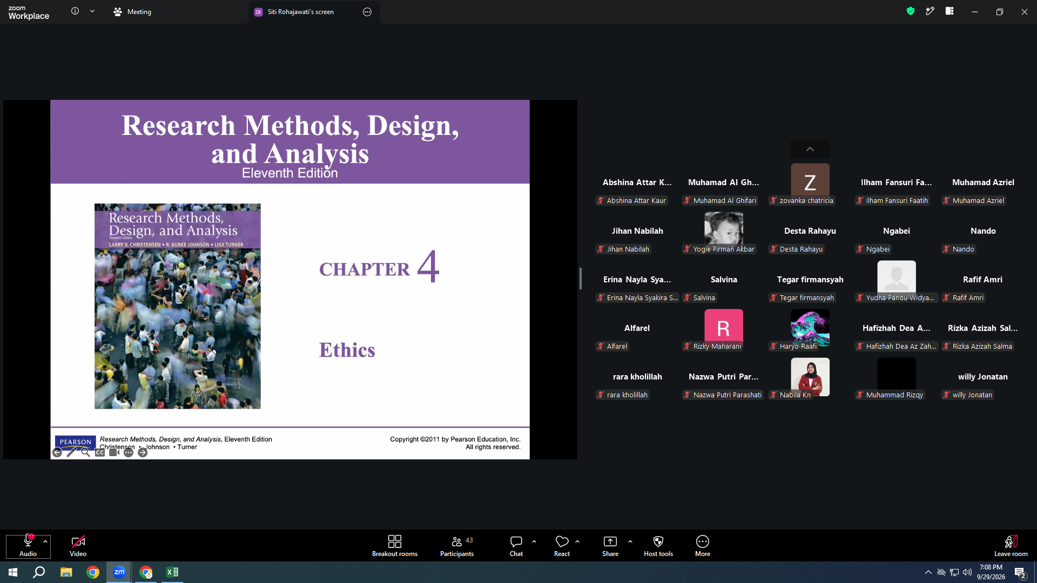This screenshot has height=583, width=1037.
Task: Open the Participants list
Action: click(x=457, y=546)
